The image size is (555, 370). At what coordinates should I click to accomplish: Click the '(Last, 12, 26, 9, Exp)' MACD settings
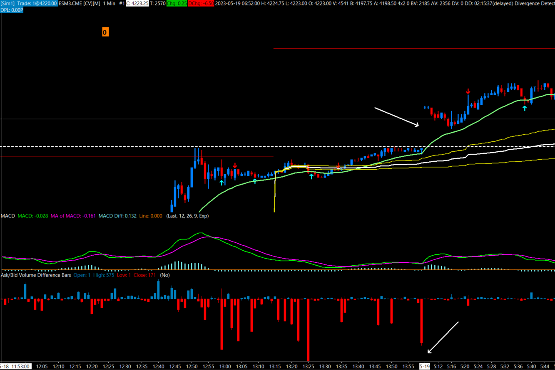pyautogui.click(x=187, y=216)
